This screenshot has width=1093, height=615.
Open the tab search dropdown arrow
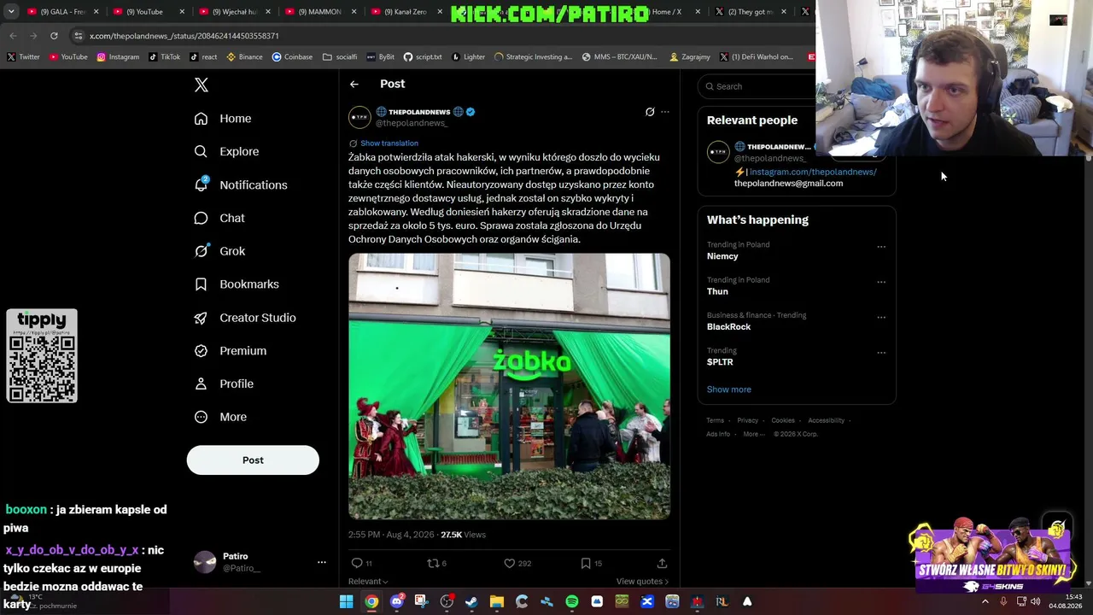[11, 12]
